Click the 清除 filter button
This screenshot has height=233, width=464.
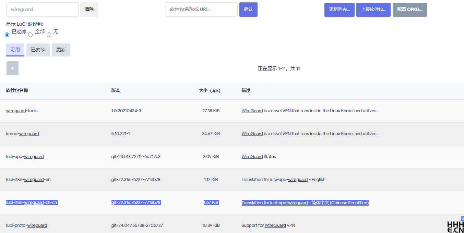click(x=89, y=10)
